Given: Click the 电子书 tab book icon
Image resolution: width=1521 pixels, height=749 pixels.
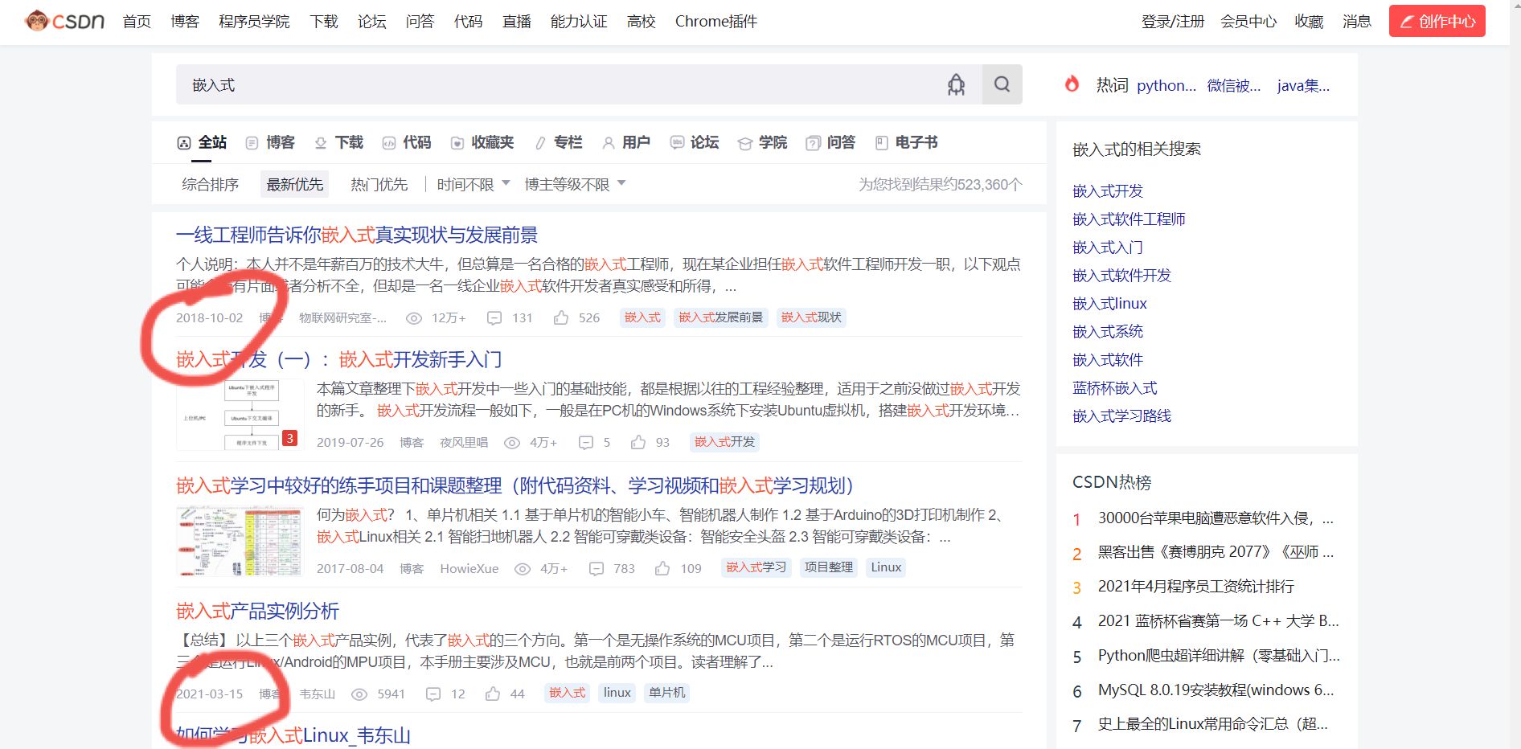Looking at the screenshot, I should [x=882, y=143].
